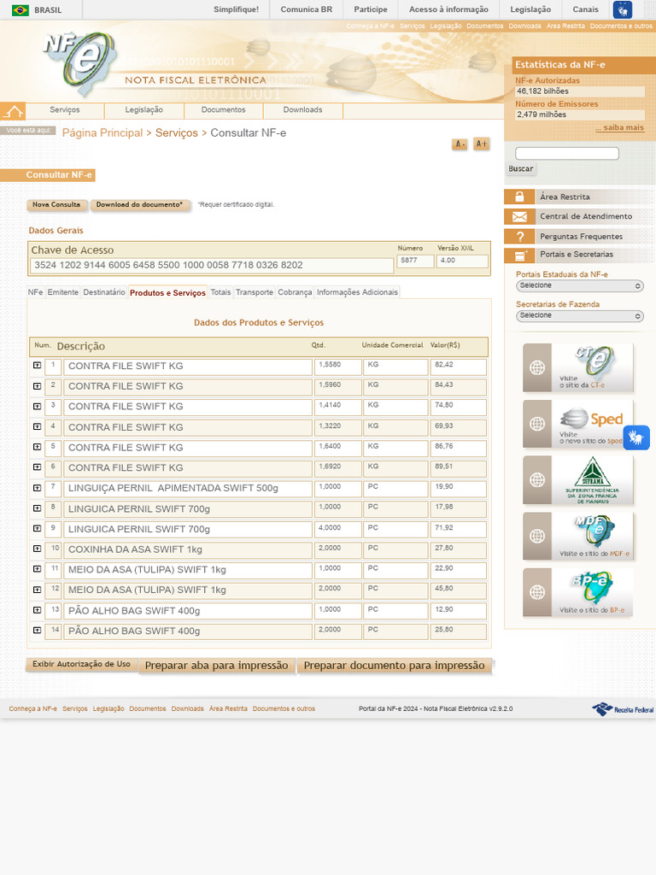
Task: Switch to the NFe tab
Action: [35, 292]
